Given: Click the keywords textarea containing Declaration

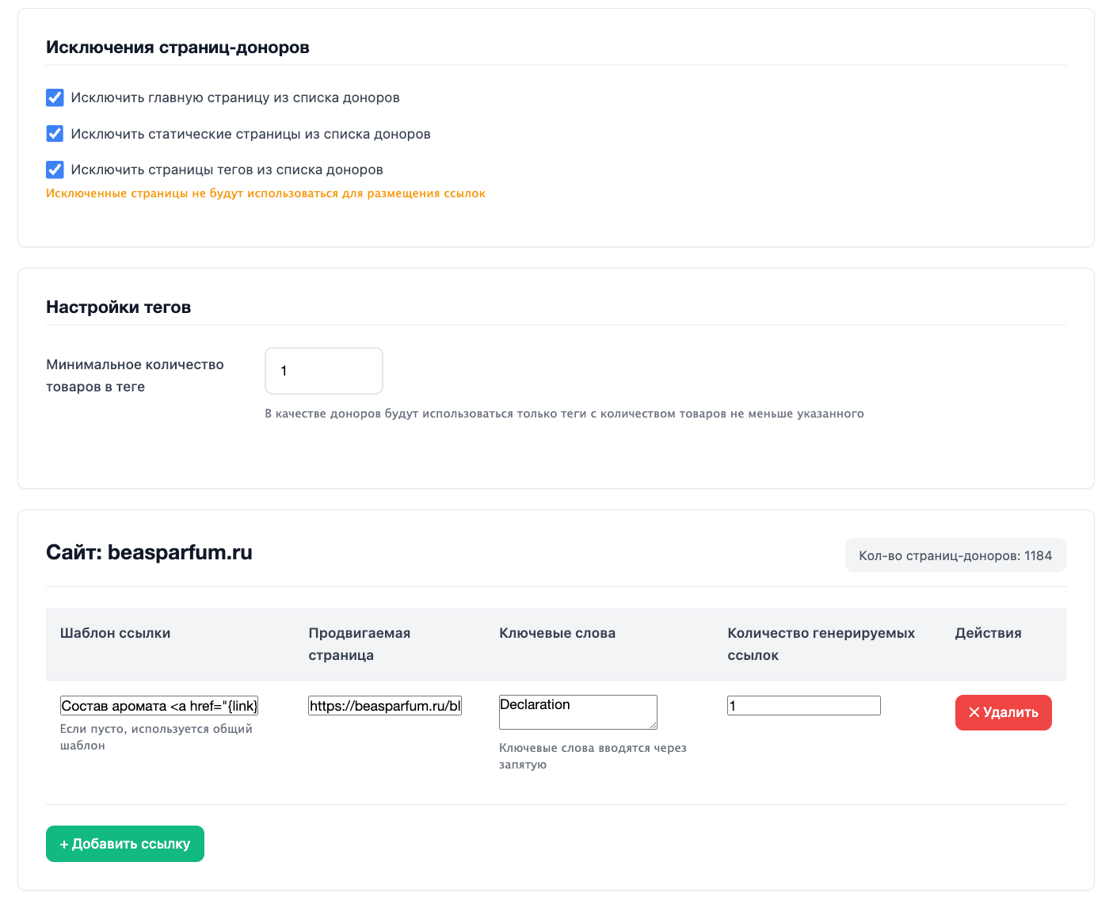Looking at the screenshot, I should pos(577,711).
